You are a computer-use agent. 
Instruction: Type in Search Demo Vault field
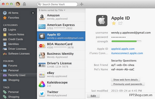click(57, 4)
